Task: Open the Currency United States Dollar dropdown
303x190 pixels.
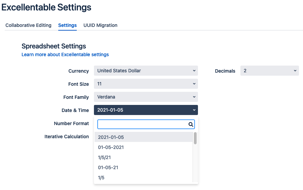Action: 146,71
